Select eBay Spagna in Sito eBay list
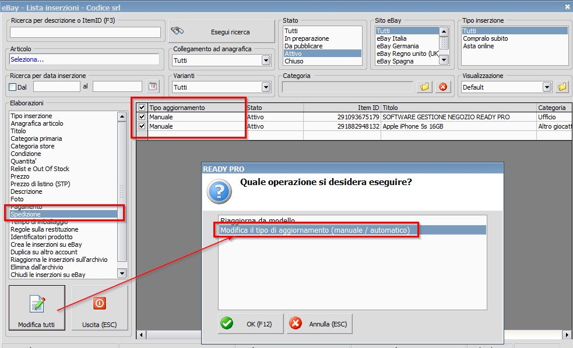 [407, 61]
